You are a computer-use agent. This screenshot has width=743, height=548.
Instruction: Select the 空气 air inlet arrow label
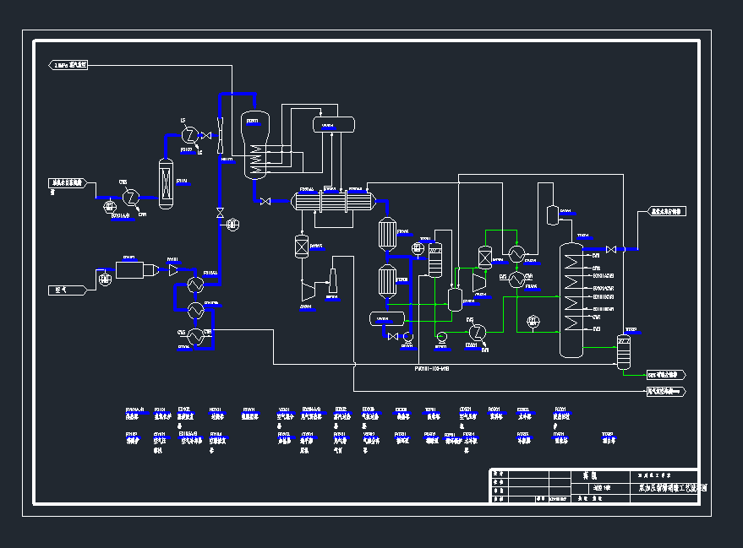click(68, 290)
